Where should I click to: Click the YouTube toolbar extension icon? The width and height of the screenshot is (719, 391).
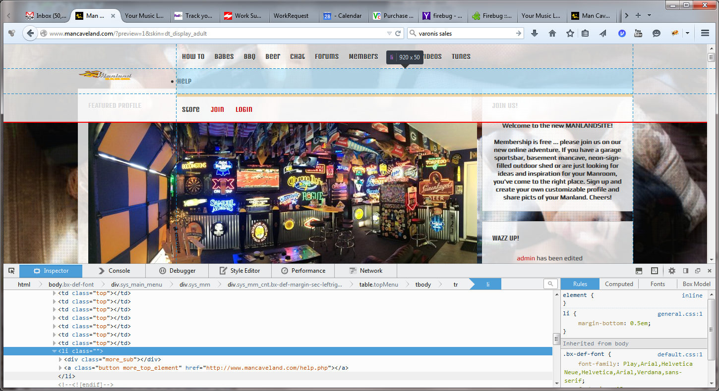tap(638, 33)
